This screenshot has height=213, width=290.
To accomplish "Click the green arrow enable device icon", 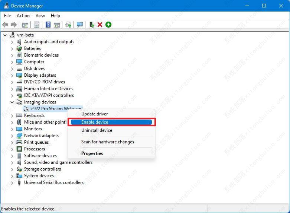I will (108, 25).
